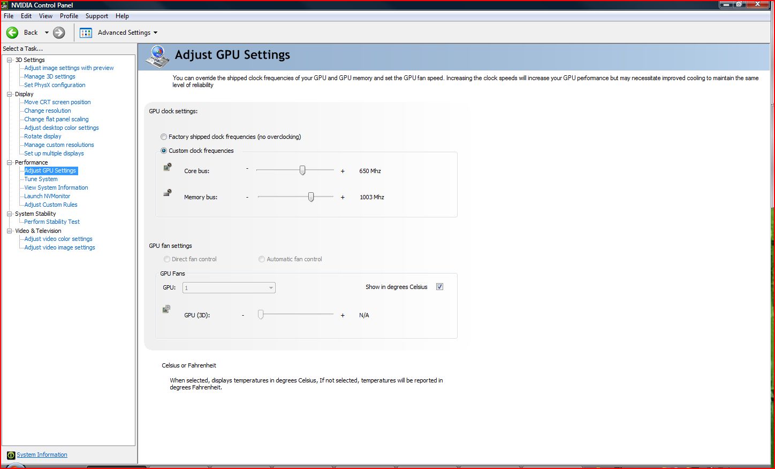Screen dimensions: 775x469
Task: Click the Back button label
Action: (x=31, y=33)
